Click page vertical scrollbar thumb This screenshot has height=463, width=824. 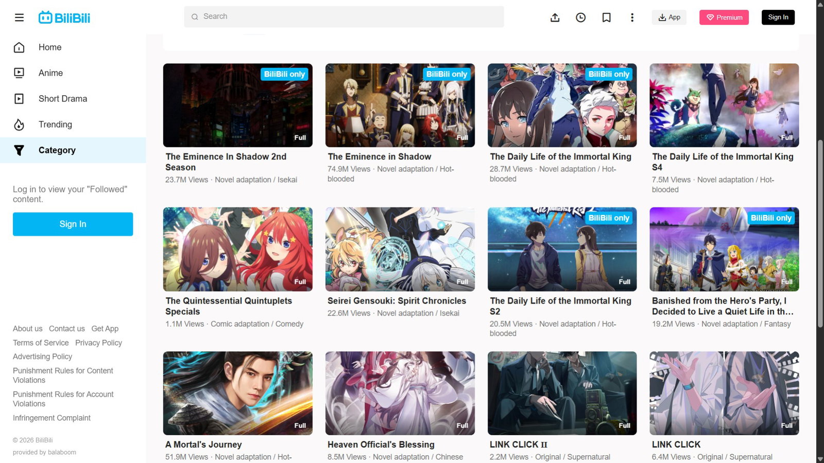coord(820,234)
